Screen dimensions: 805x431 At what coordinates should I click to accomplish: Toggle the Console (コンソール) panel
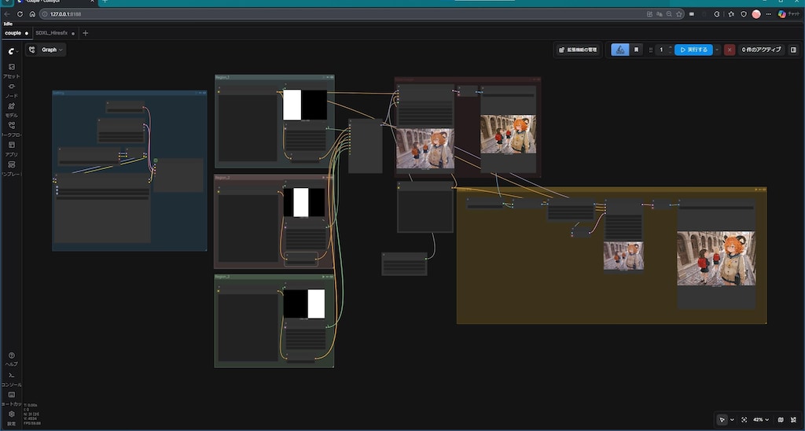point(11,378)
